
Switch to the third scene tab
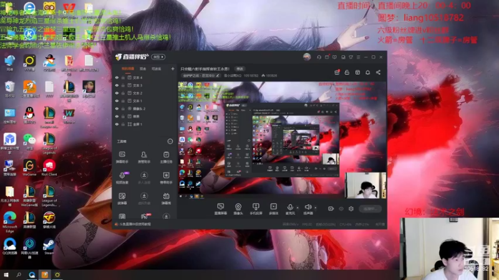(x=156, y=68)
